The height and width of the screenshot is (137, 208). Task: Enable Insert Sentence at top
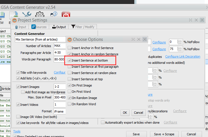click(x=69, y=79)
